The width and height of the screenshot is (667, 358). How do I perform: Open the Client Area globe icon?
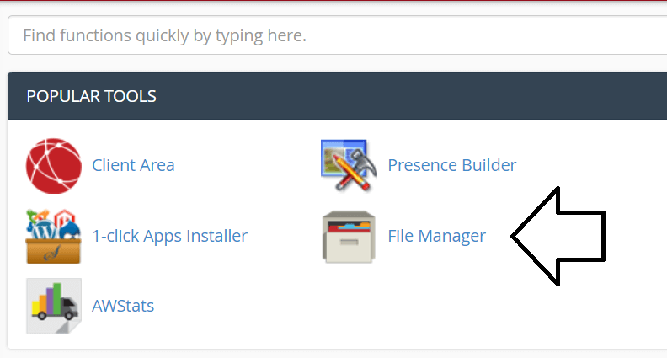click(53, 166)
